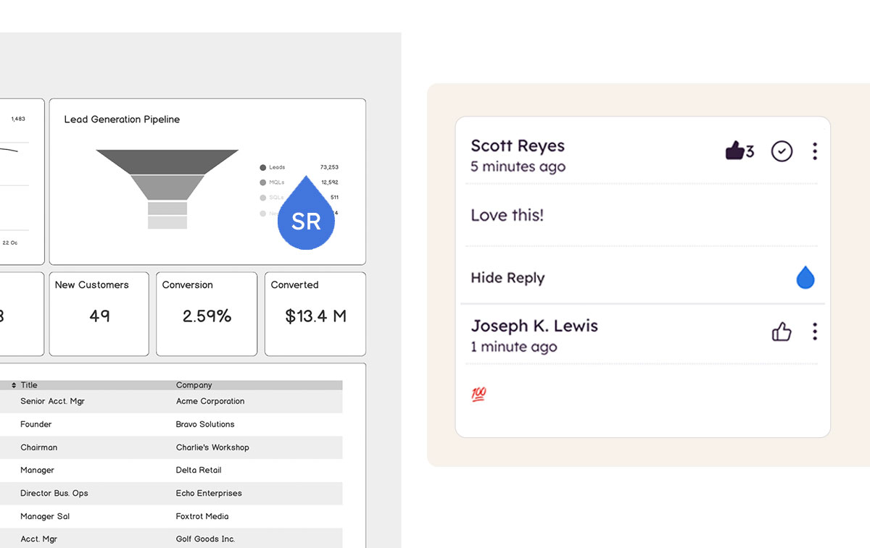Click the Company column header
Image resolution: width=870 pixels, height=548 pixels.
tap(194, 385)
